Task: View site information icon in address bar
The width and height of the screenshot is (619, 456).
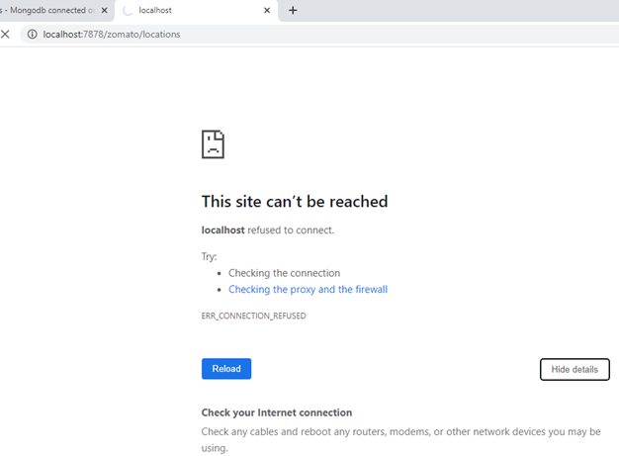Action: 32,35
